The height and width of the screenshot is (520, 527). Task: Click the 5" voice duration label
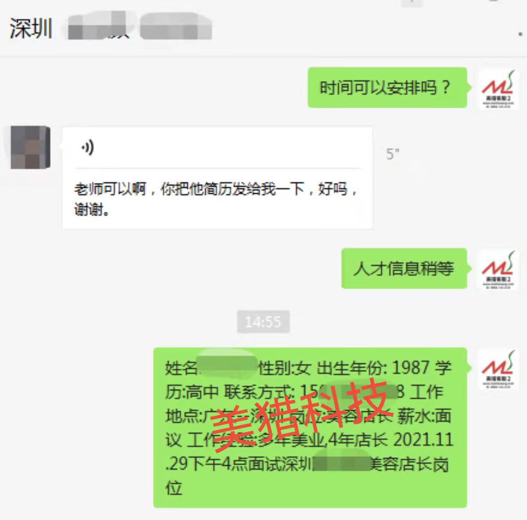pyautogui.click(x=392, y=154)
